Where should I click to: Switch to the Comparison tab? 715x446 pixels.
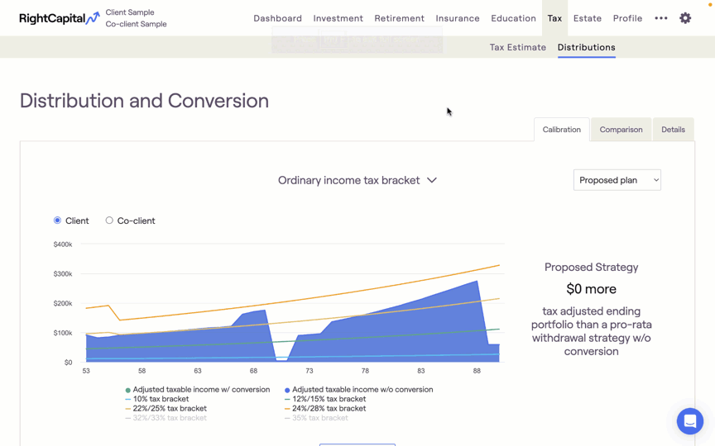[x=621, y=130]
